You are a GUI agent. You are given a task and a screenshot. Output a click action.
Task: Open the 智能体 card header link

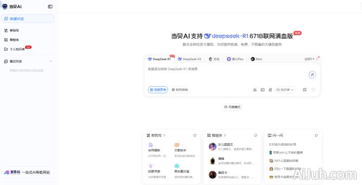pos(217,135)
